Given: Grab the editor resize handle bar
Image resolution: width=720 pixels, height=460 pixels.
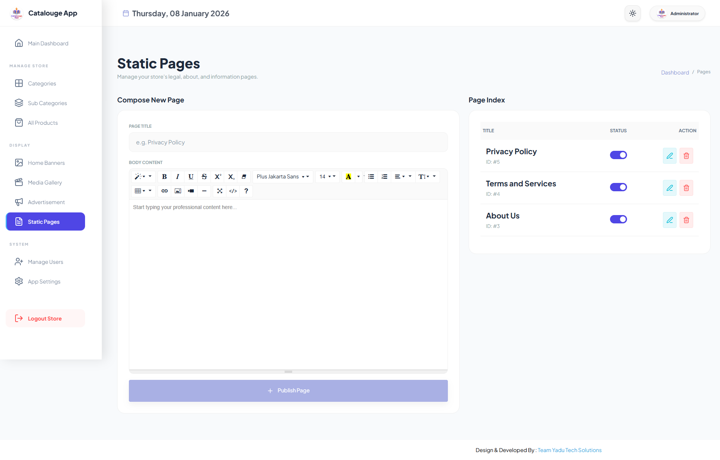Looking at the screenshot, I should tap(288, 372).
